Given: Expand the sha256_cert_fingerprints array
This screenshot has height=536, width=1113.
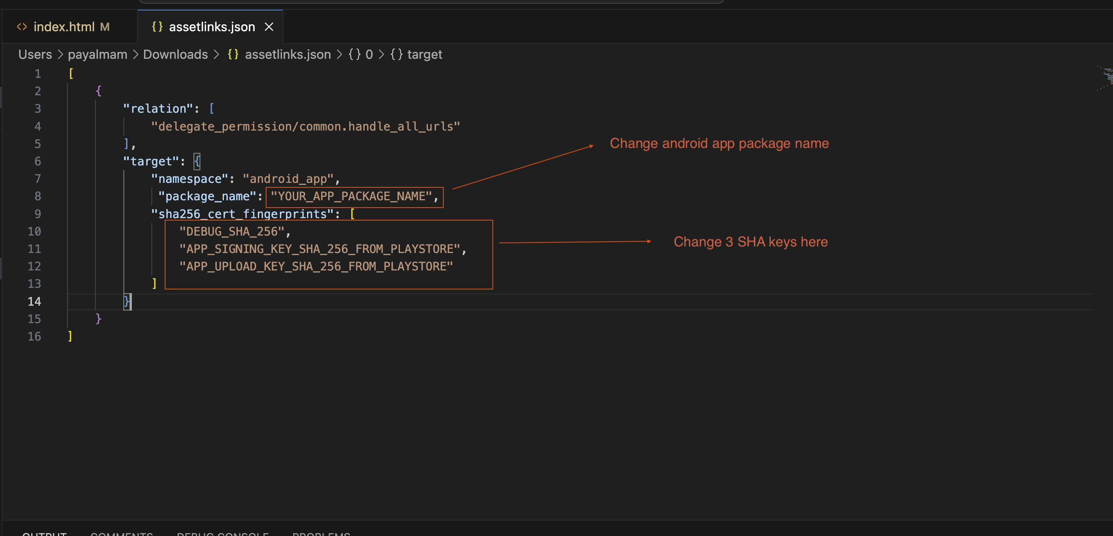Looking at the screenshot, I should pyautogui.click(x=356, y=214).
